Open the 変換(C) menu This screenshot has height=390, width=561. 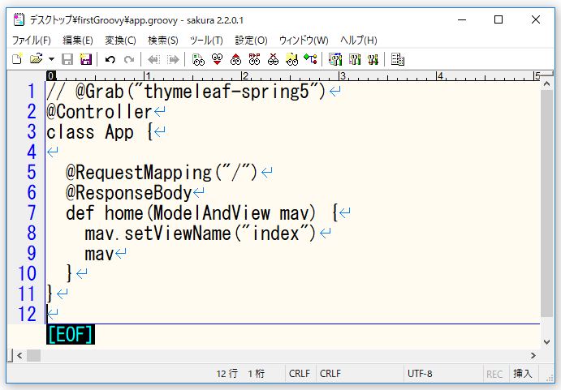click(x=120, y=40)
